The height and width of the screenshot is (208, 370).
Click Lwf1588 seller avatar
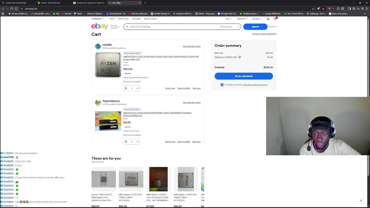[x=98, y=46]
